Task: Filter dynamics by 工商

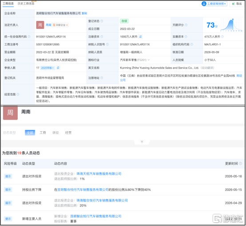Action: (43, 133)
